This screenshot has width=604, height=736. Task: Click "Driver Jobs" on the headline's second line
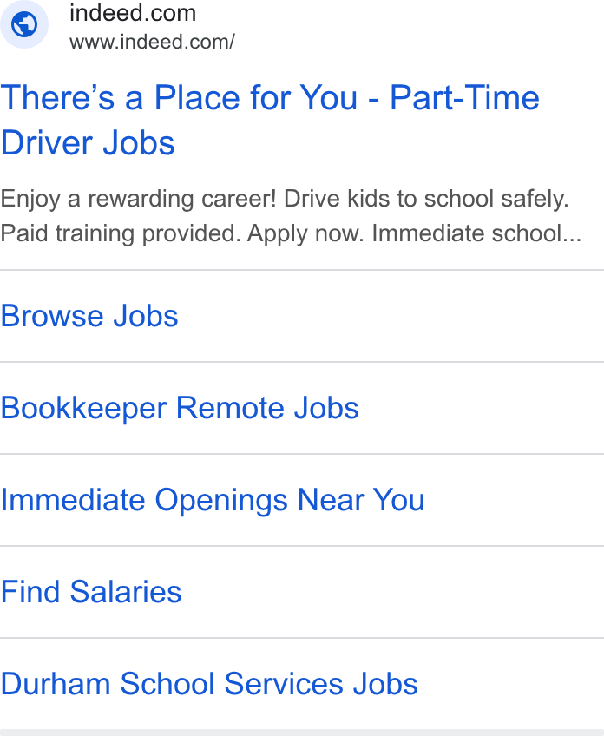pyautogui.click(x=88, y=143)
